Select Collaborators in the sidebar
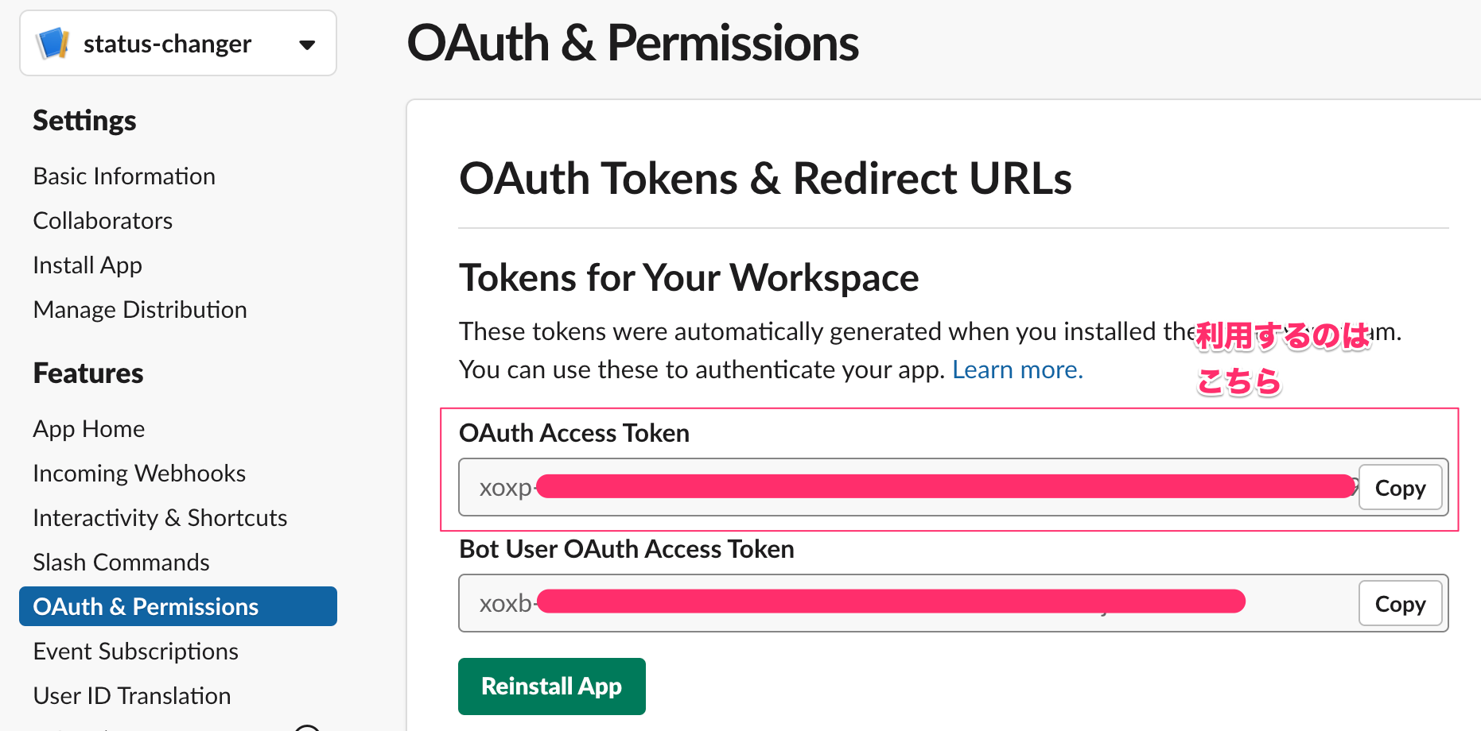The height and width of the screenshot is (731, 1481). (103, 220)
